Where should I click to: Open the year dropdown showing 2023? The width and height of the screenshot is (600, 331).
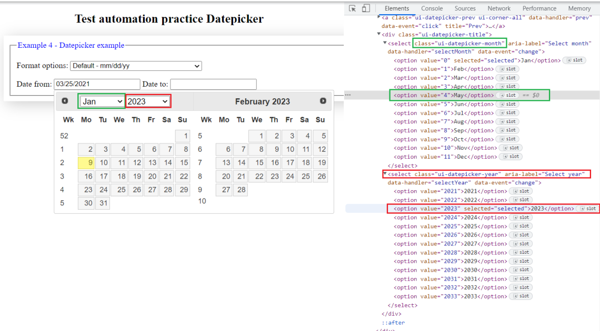coord(148,101)
